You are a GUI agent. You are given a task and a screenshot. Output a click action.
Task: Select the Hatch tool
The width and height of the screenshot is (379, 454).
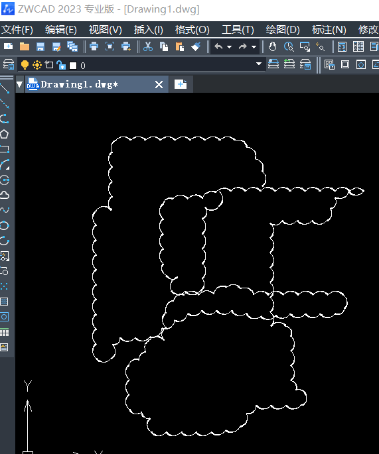pos(5,302)
